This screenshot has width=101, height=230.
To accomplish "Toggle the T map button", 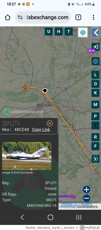I will pyautogui.click(x=69, y=32).
